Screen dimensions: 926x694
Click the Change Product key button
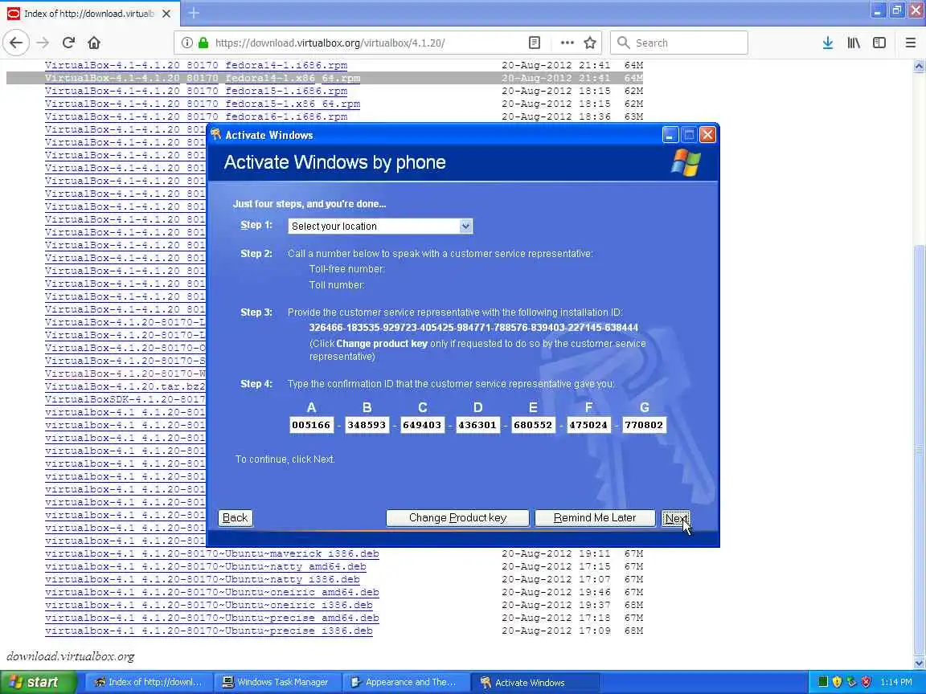(x=457, y=518)
